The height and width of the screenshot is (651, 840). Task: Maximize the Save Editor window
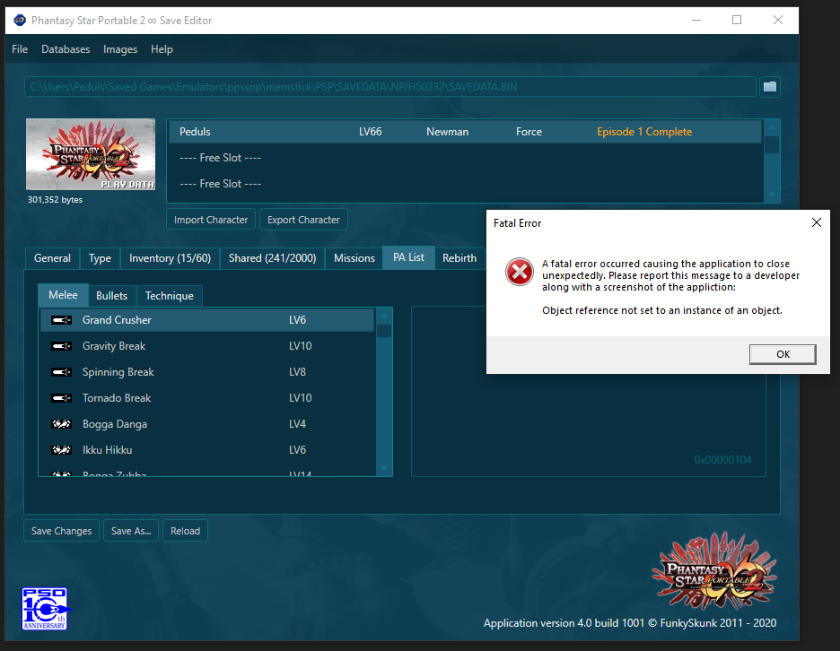click(x=737, y=21)
